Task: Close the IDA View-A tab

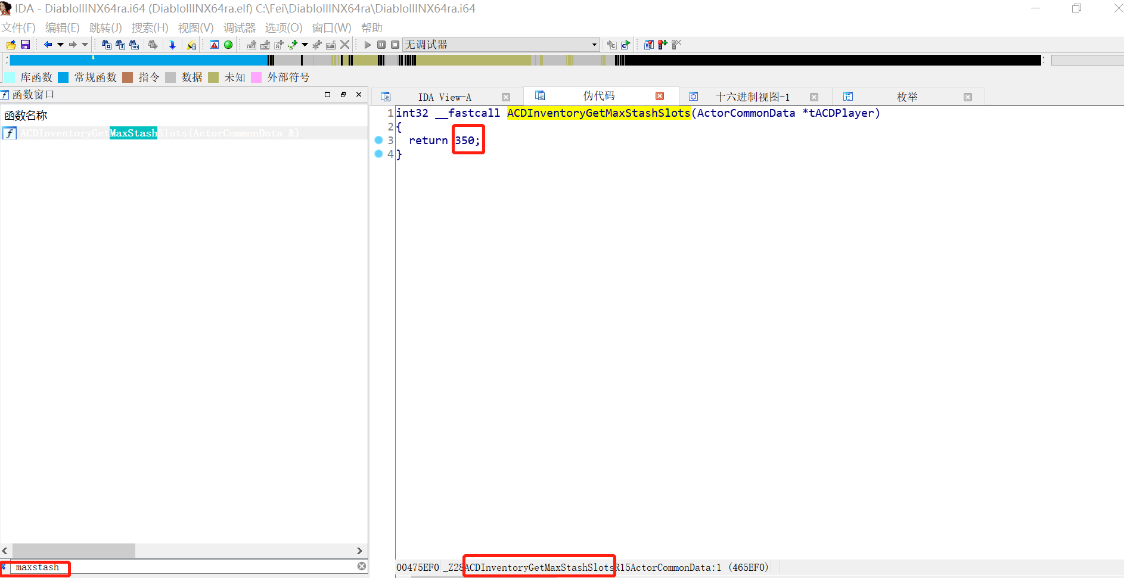Action: coord(506,97)
